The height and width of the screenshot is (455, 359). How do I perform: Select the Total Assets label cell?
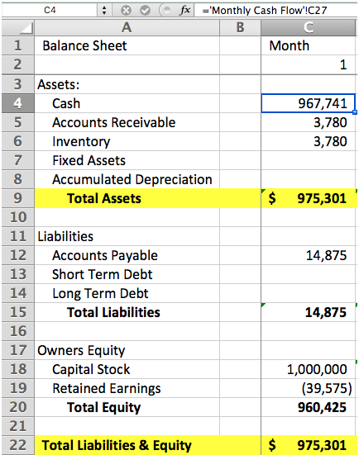pyautogui.click(x=127, y=198)
